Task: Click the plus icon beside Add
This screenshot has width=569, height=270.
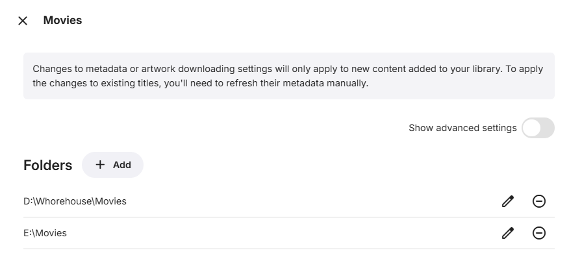Action: coord(100,165)
